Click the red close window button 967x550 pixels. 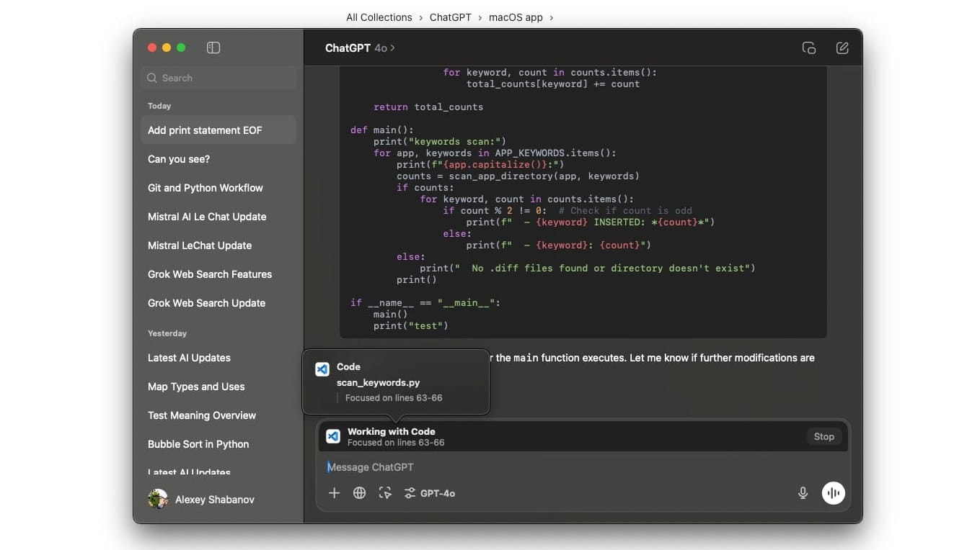tap(152, 48)
